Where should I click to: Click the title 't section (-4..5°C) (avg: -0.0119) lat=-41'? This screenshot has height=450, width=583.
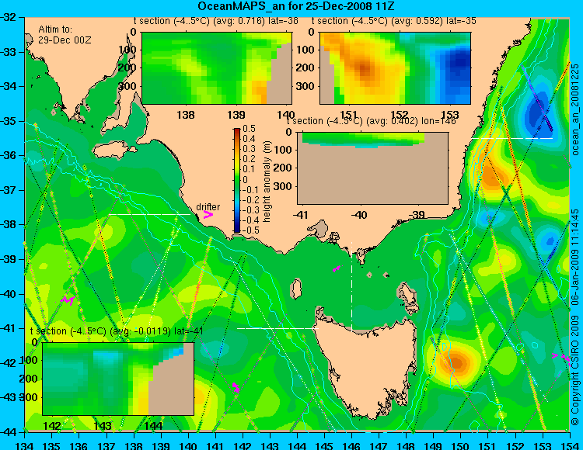pos(117,331)
